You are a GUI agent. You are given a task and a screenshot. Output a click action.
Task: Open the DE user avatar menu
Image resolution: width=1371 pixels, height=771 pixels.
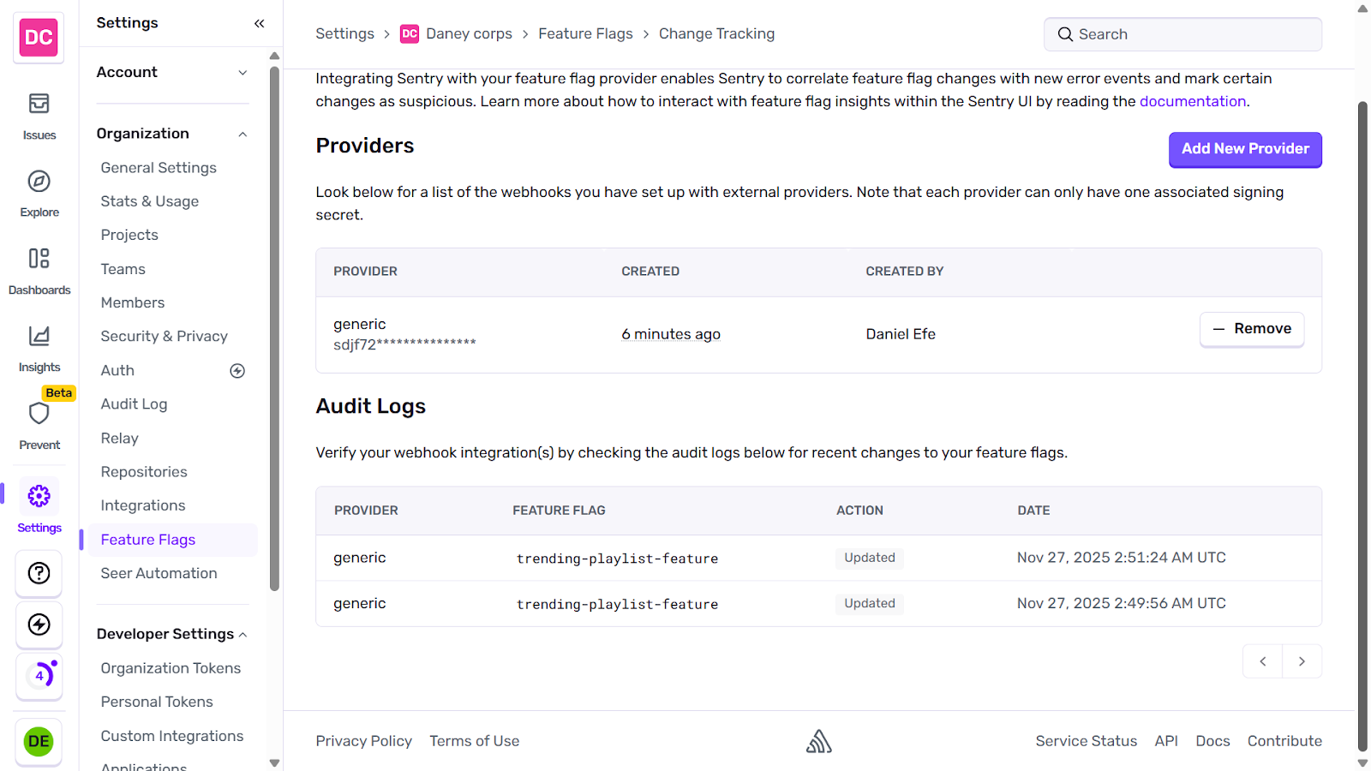(x=39, y=741)
